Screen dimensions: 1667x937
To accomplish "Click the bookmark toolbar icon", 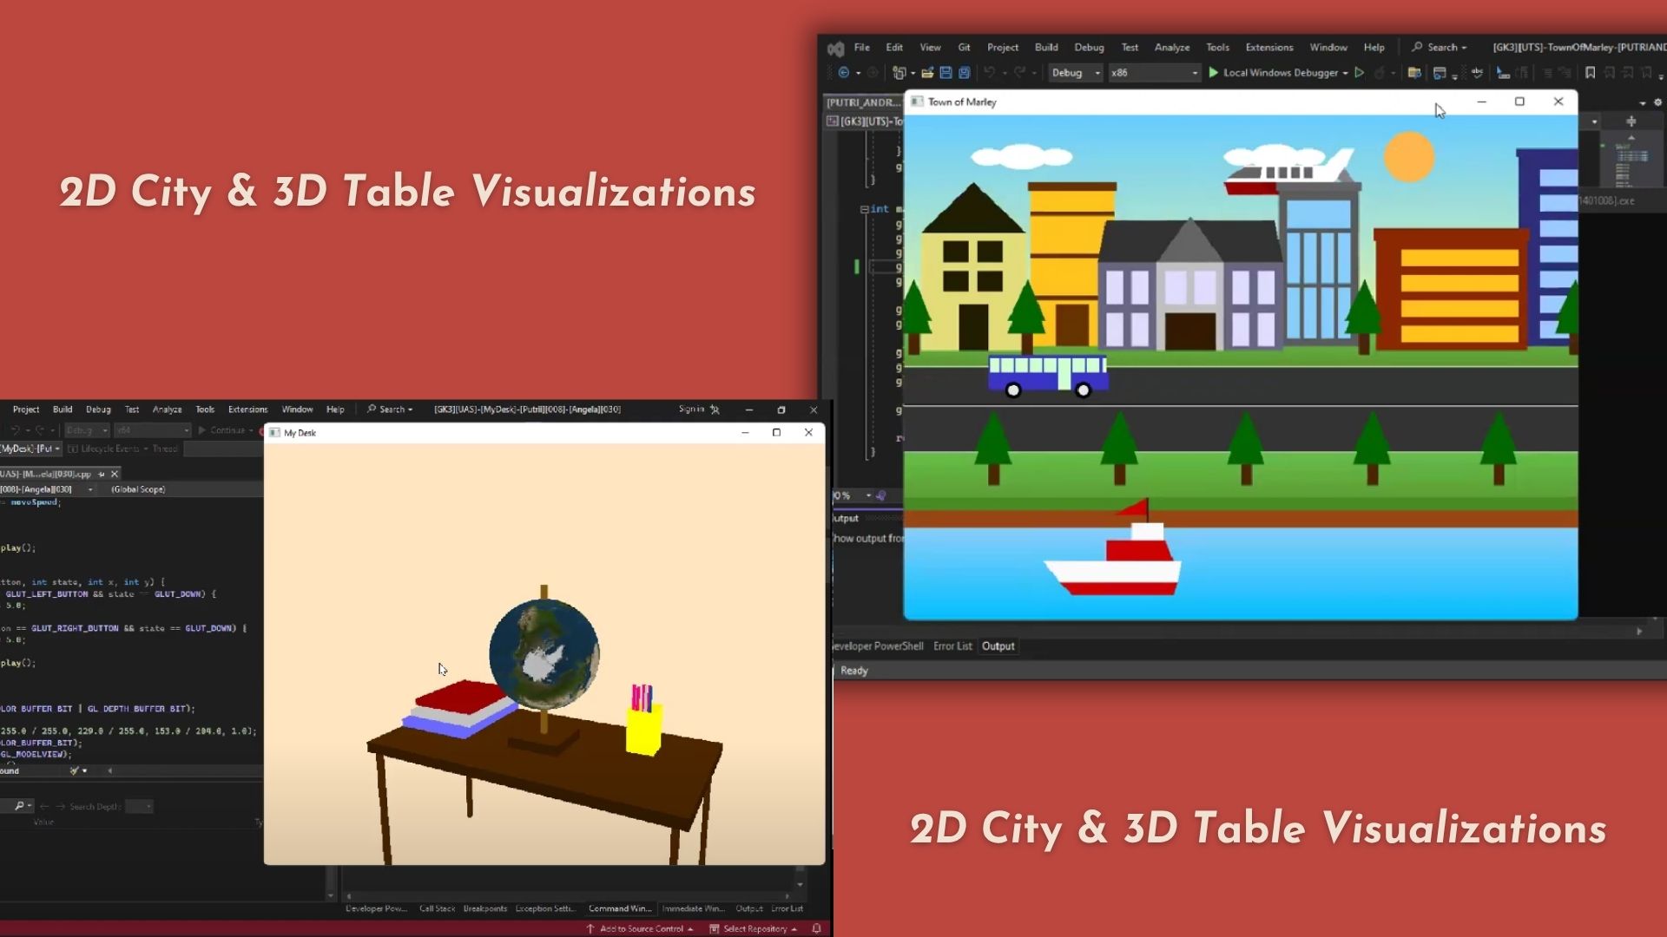I will 1590,73.
